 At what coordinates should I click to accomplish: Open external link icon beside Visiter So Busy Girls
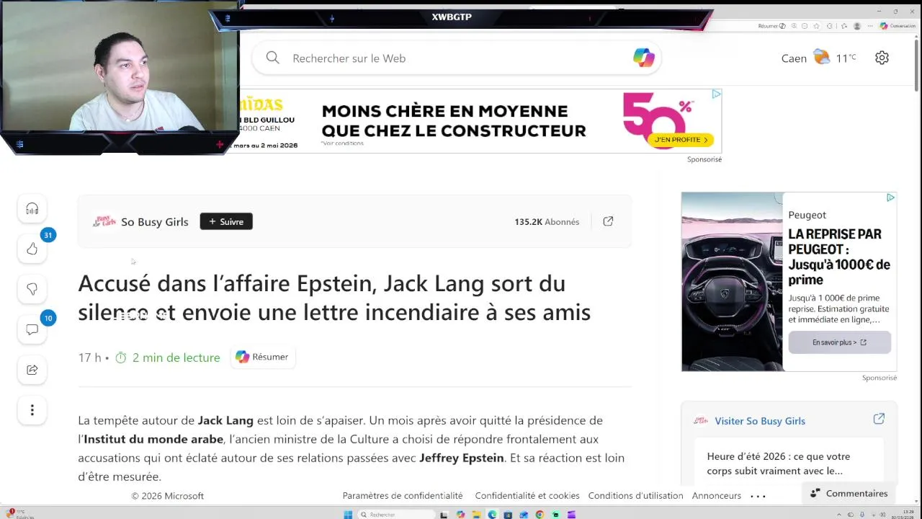coord(879,419)
